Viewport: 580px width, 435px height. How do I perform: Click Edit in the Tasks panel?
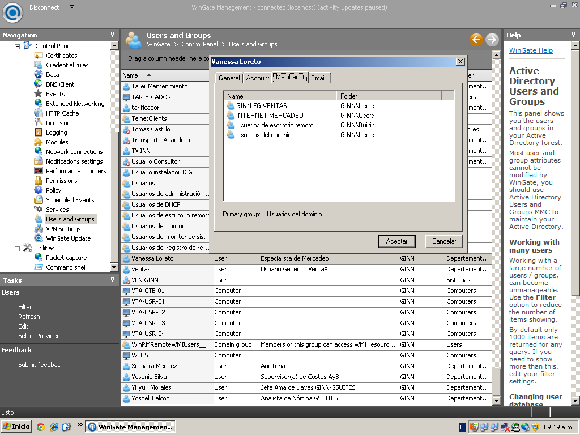pos(23,326)
